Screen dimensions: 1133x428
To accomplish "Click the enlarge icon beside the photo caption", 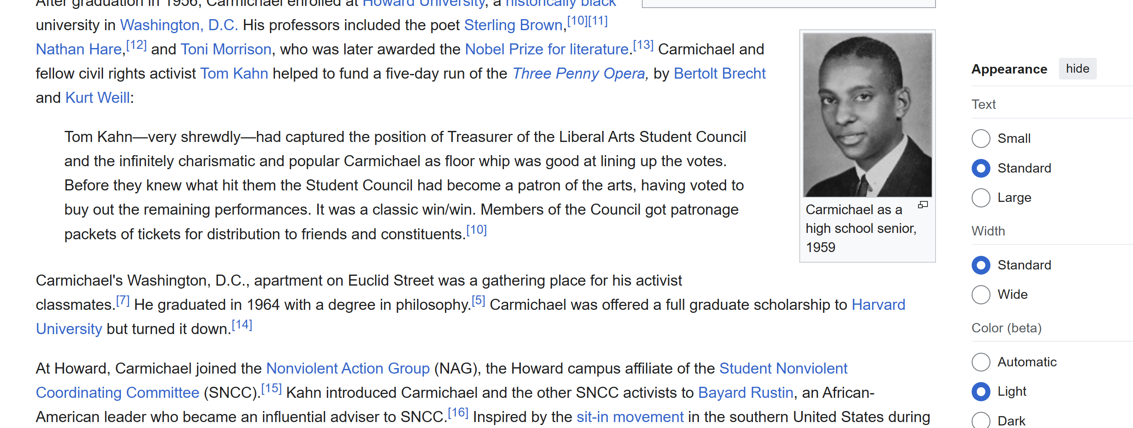I will (923, 205).
